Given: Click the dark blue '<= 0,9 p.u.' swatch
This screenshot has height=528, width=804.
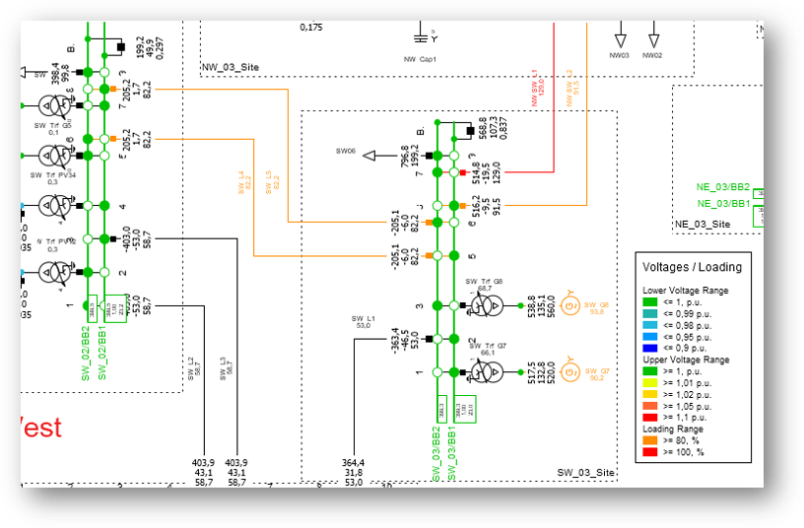Looking at the screenshot, I should pyautogui.click(x=649, y=348).
